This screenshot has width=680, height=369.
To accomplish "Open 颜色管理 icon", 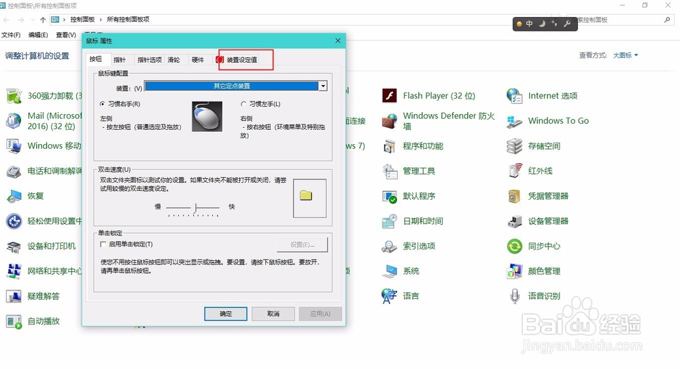I will (x=514, y=271).
